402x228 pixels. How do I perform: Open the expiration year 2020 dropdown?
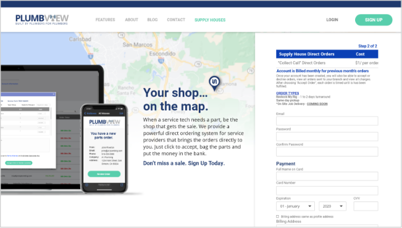332,206
